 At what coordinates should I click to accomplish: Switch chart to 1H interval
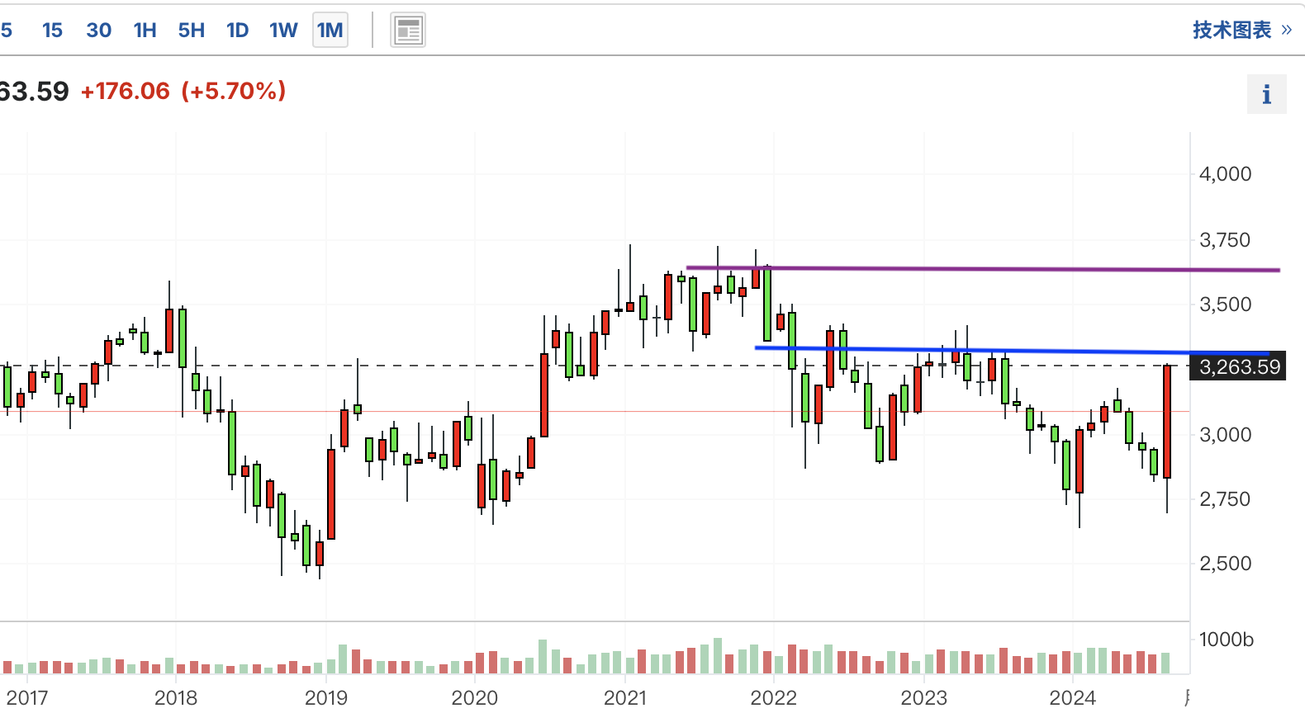[145, 31]
